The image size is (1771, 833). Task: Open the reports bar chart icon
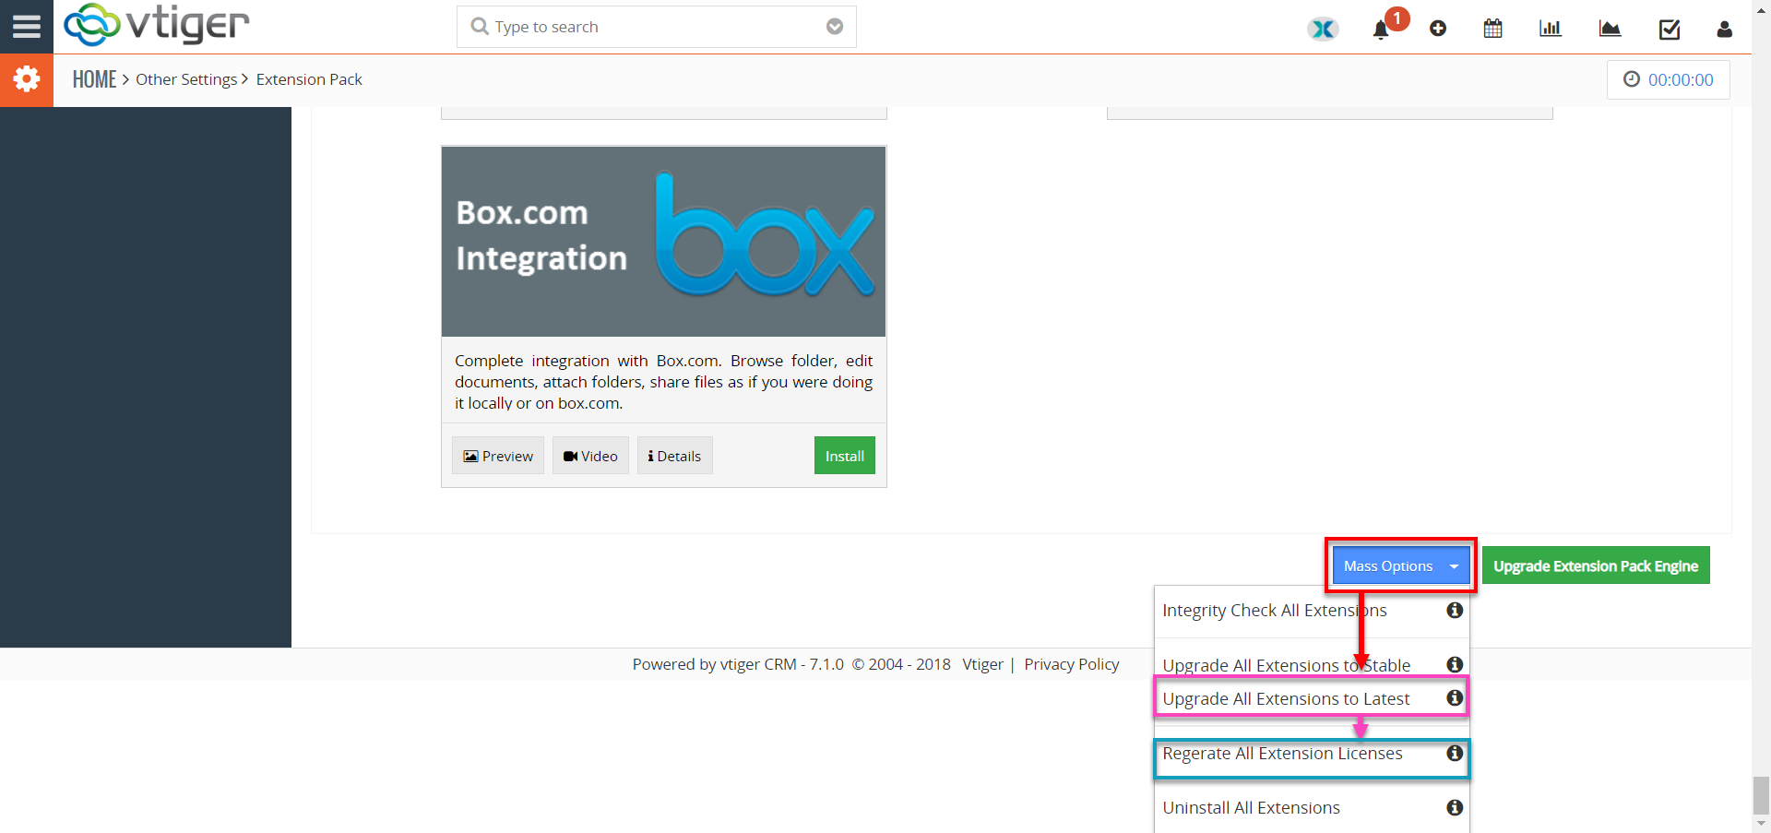[x=1551, y=29]
